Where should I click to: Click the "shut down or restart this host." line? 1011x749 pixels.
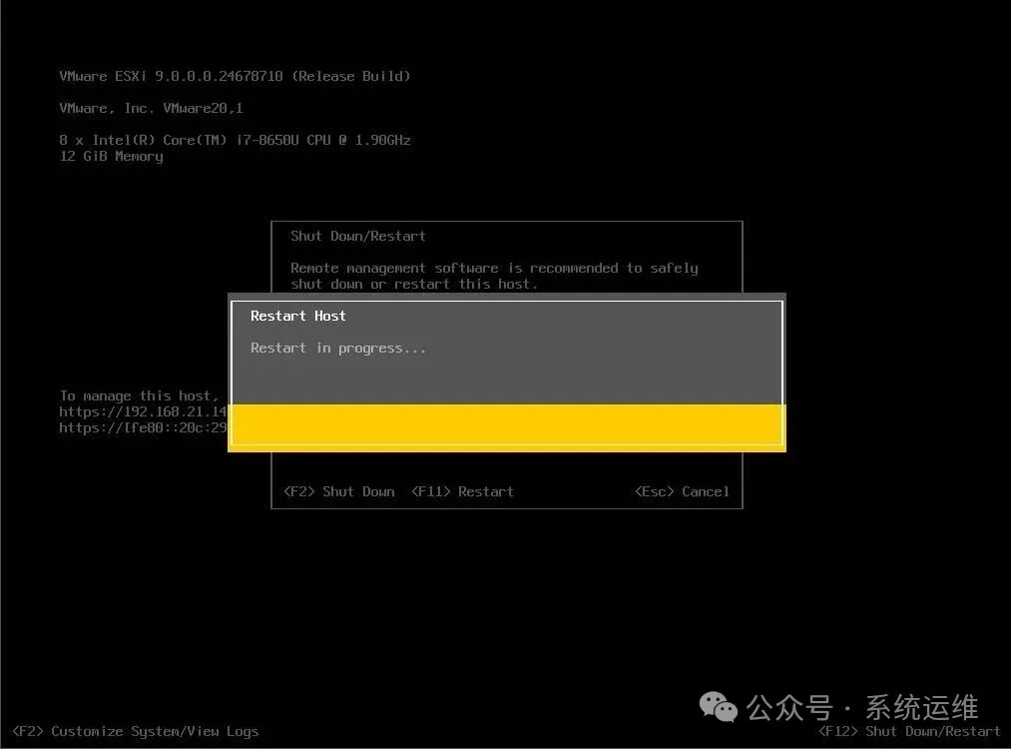coord(414,284)
